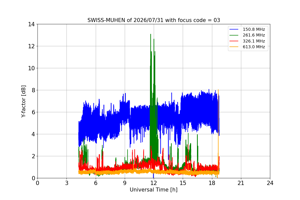300x200 pixels.
Task: Click the Y-factor [dB] axis label
Action: [x=23, y=101]
